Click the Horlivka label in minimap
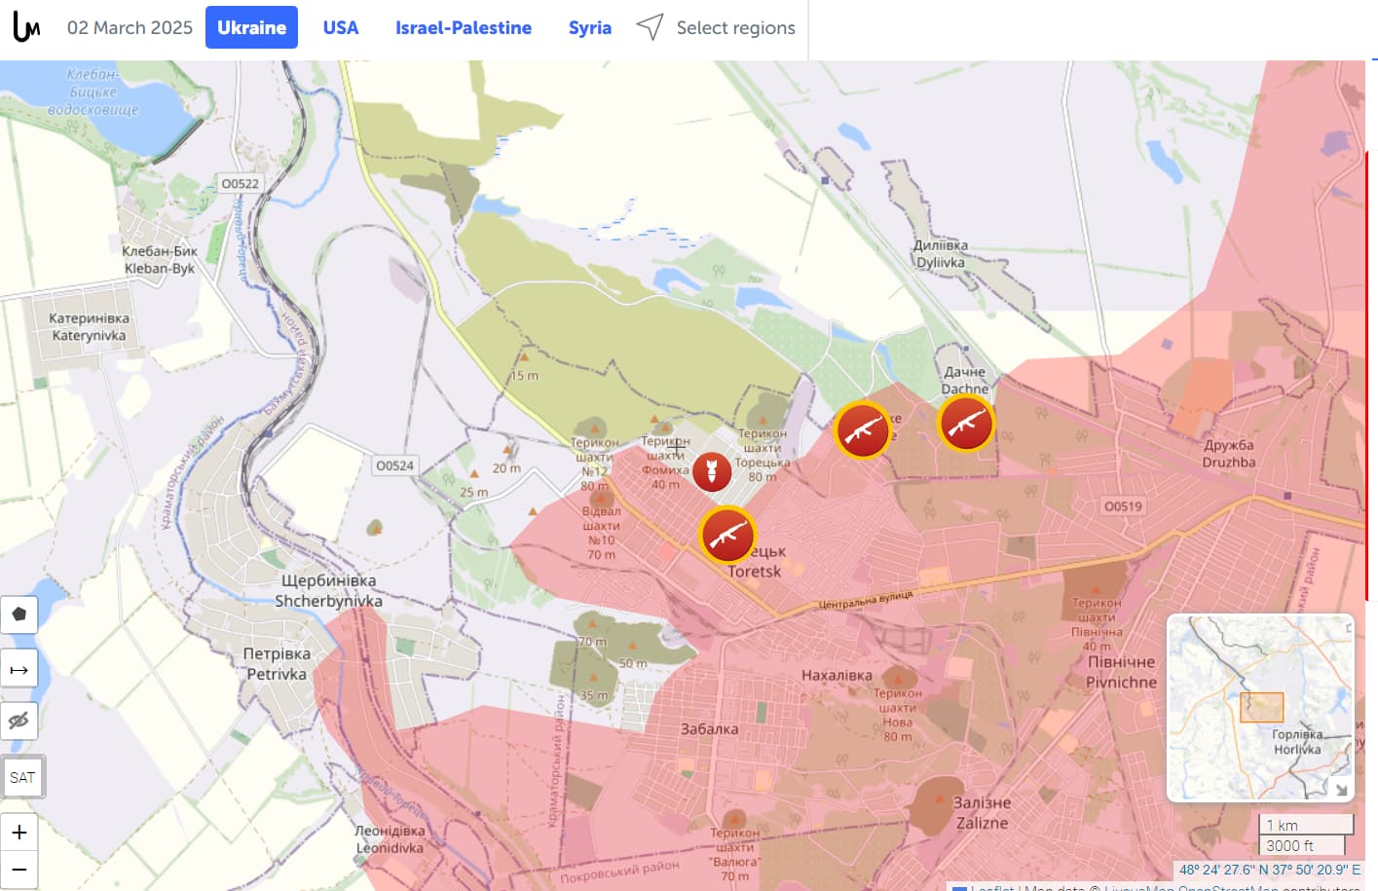1378x891 pixels. pos(1297,749)
